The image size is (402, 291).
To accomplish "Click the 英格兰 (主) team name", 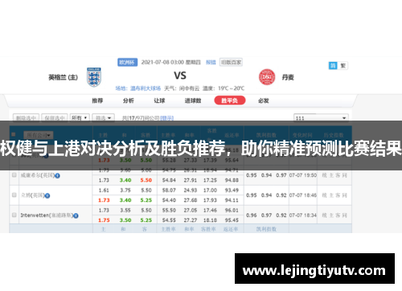I will (64, 77).
